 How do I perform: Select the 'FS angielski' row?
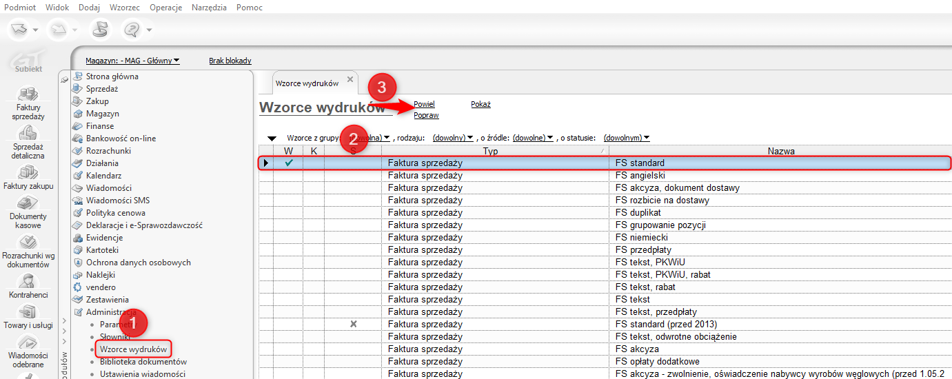[x=605, y=176]
